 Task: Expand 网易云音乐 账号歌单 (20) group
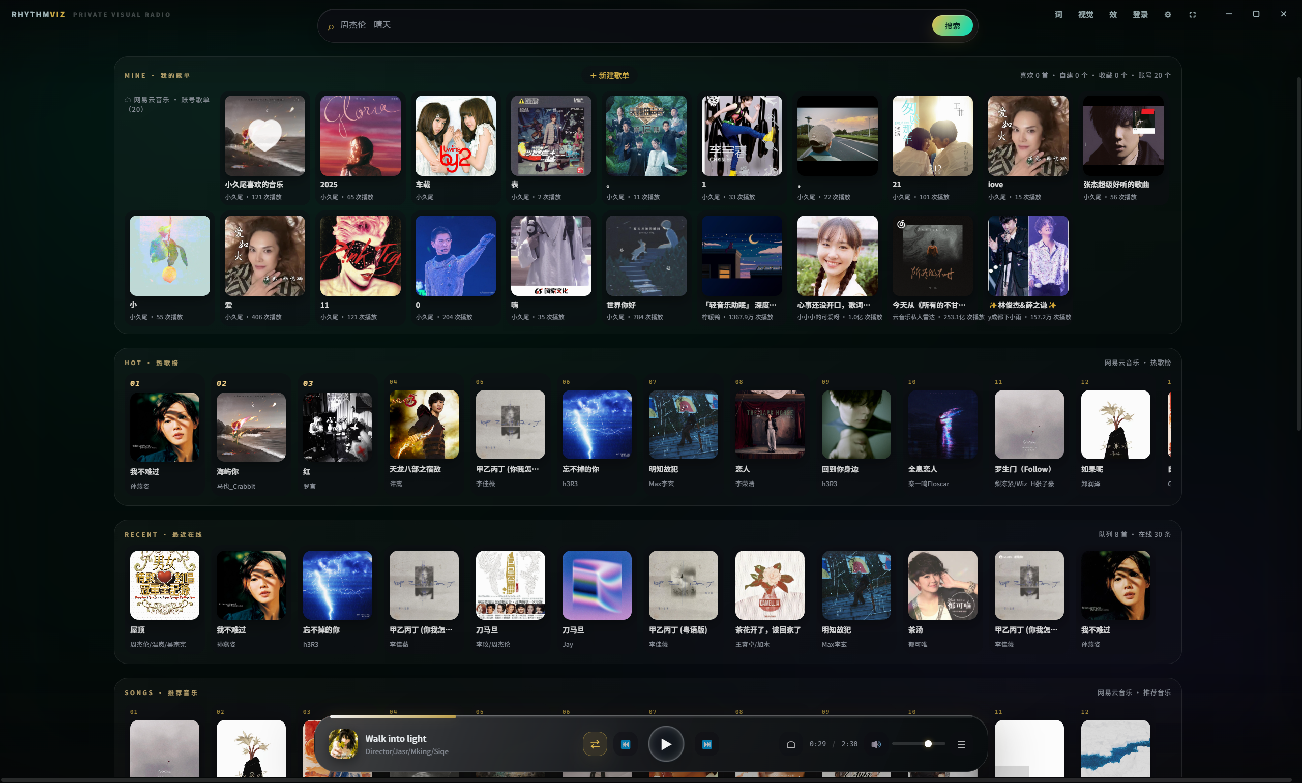167,104
